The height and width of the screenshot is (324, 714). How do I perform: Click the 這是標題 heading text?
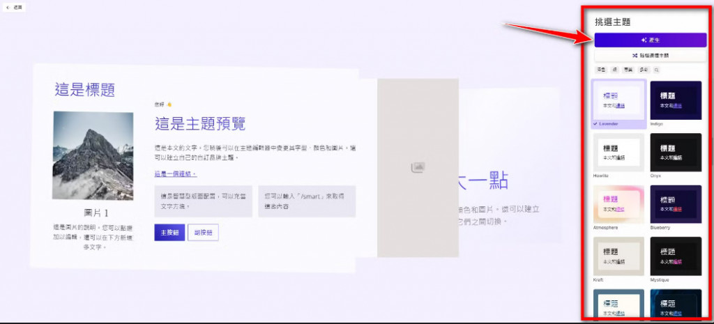click(84, 90)
